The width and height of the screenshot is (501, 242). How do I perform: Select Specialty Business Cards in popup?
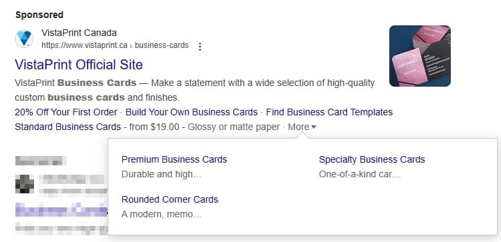(372, 159)
